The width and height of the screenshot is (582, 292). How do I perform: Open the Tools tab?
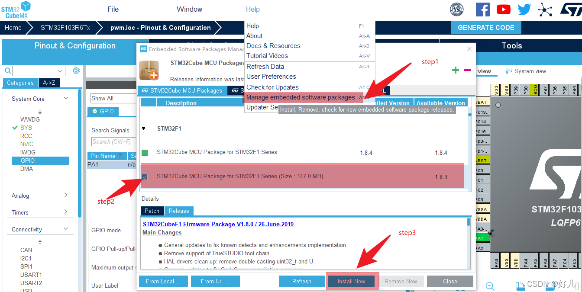point(511,46)
